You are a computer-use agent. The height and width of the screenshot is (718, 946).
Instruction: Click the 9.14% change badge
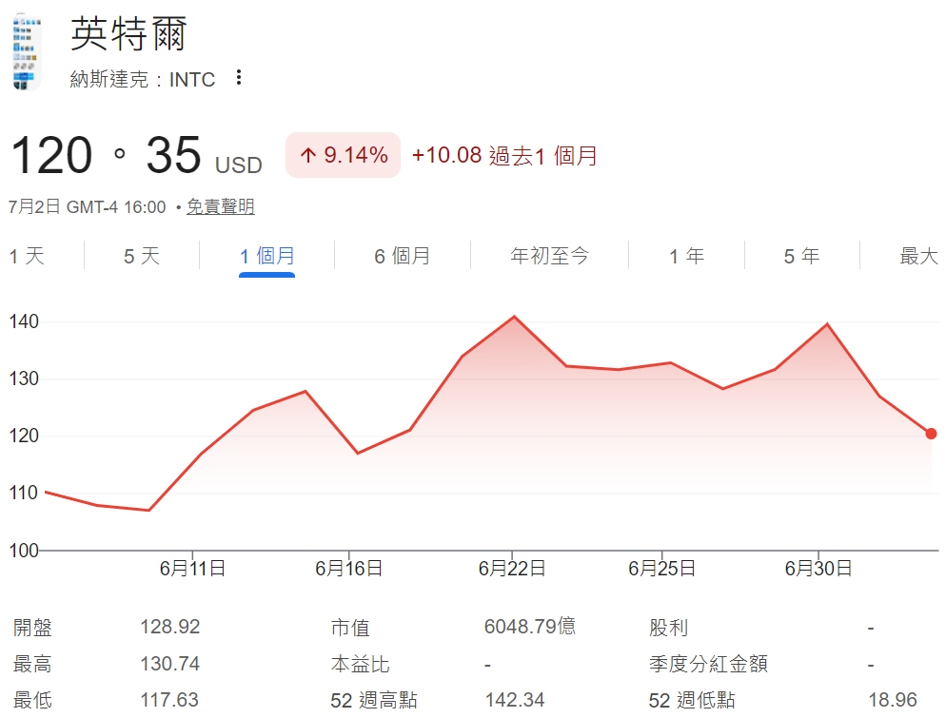pyautogui.click(x=344, y=155)
